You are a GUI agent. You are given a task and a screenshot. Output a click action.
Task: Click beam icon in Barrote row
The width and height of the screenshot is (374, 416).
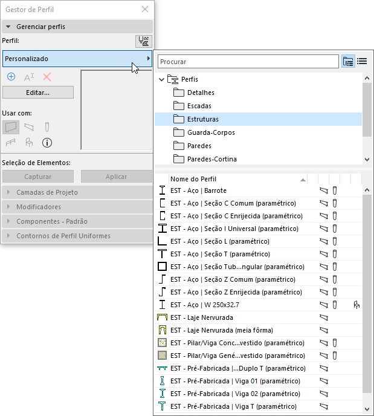pyautogui.click(x=324, y=190)
